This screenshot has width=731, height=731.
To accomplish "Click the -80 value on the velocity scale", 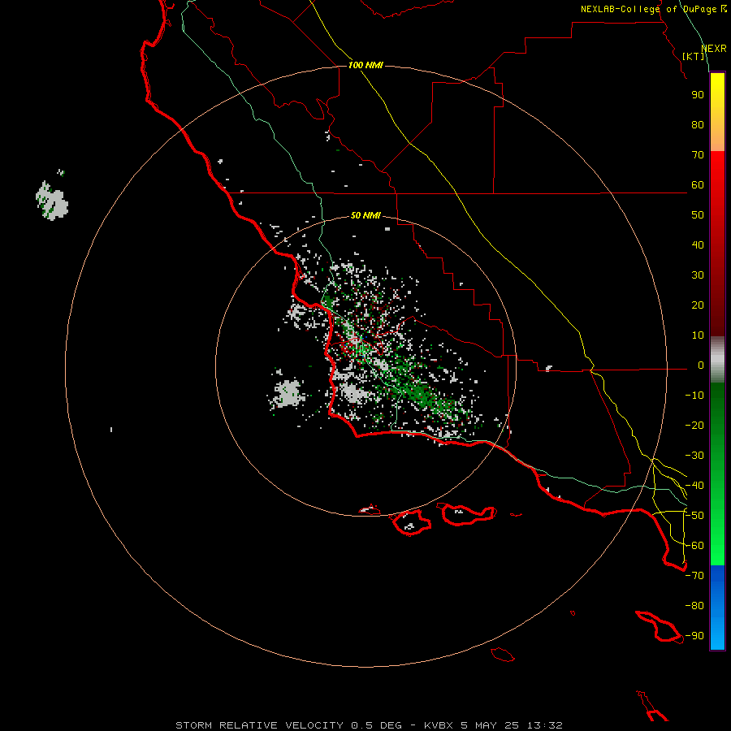I will [x=694, y=606].
